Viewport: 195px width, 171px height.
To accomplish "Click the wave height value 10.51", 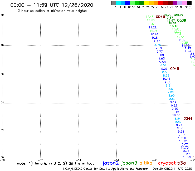I will click(155, 38).
